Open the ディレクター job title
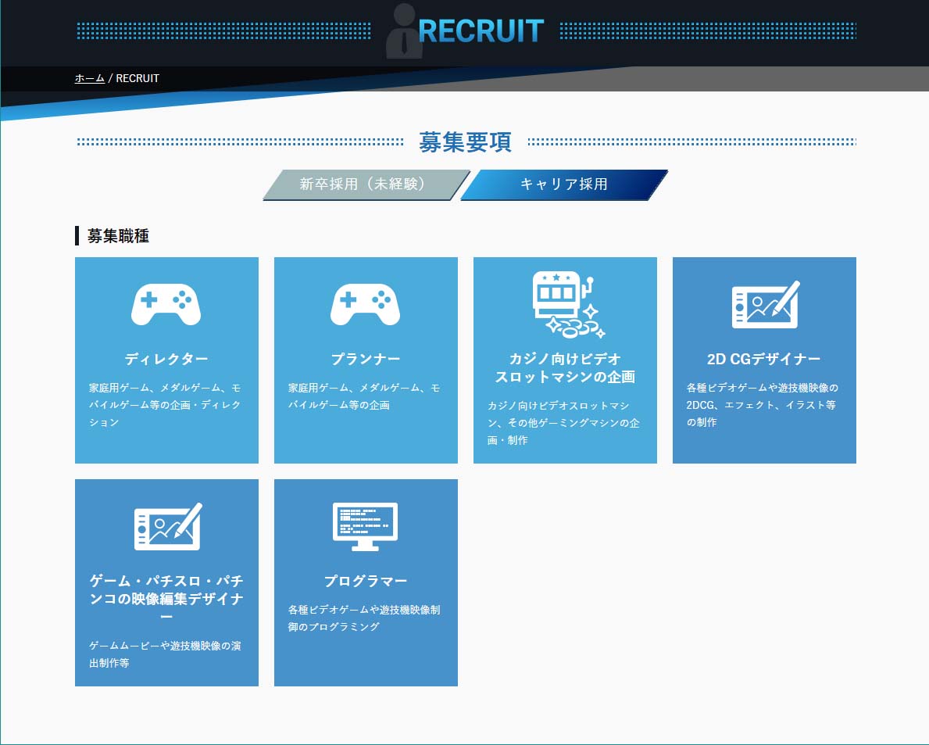 coord(166,359)
